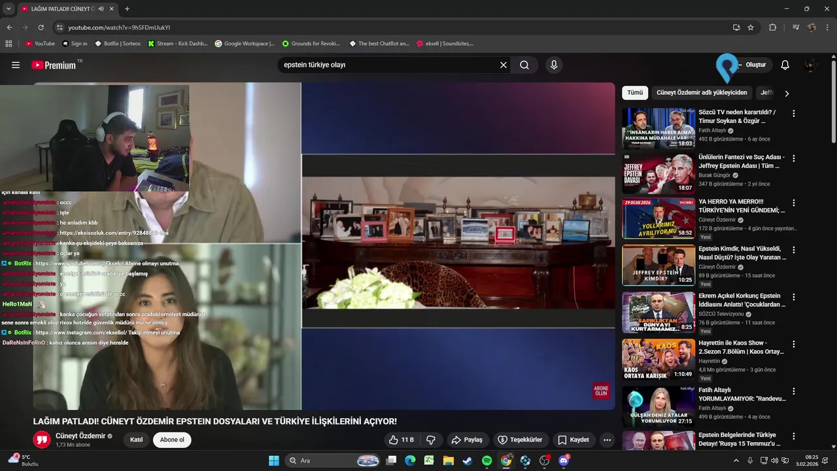Open BotRix | Sorteos bookmark
837x471 pixels.
(118, 44)
